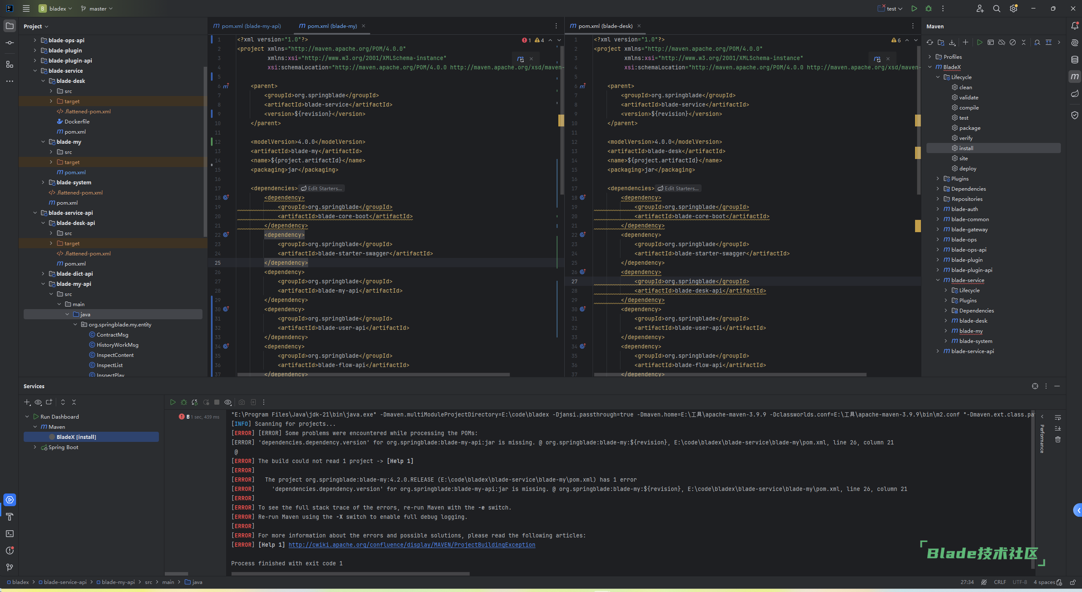The width and height of the screenshot is (1082, 592).
Task: Open Maven dependency analyzer icon
Action: click(1037, 42)
